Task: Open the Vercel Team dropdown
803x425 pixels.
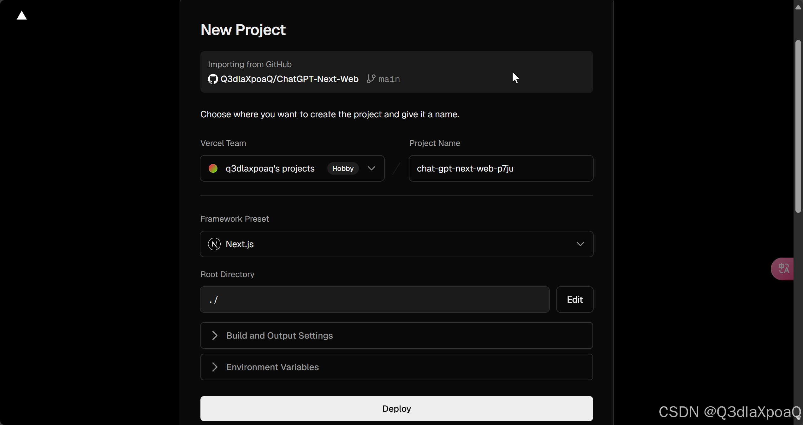Action: (371, 168)
